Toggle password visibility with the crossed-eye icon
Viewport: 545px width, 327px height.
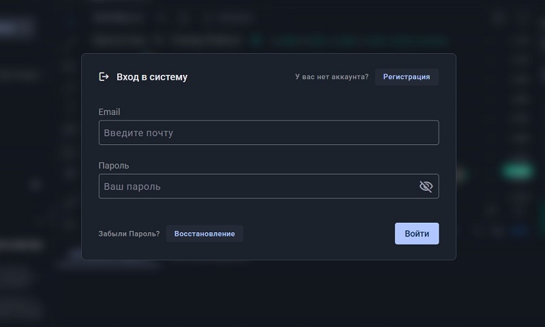[x=426, y=187]
